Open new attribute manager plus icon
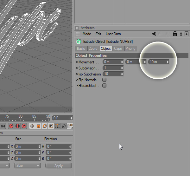The height and width of the screenshot is (176, 190). [x=187, y=34]
